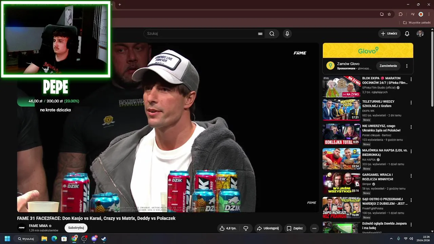Open Steam from taskbar

[104, 239]
